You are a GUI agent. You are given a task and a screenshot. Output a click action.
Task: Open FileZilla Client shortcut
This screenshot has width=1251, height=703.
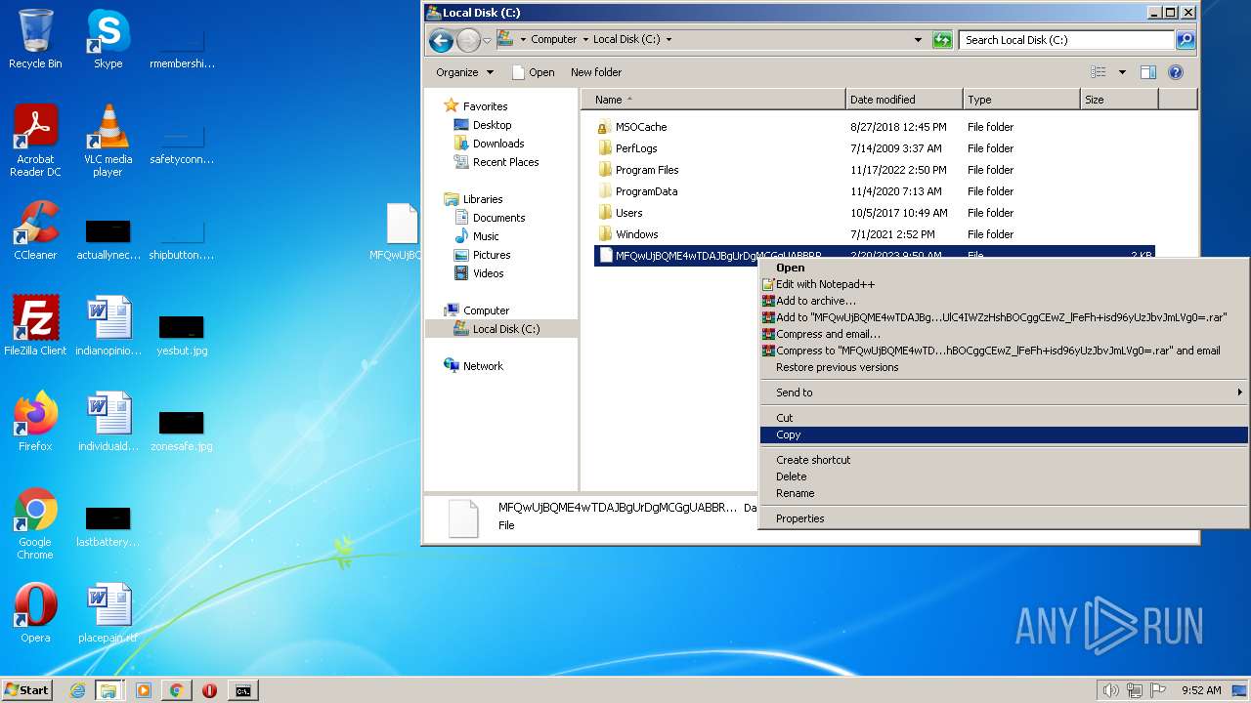click(35, 326)
